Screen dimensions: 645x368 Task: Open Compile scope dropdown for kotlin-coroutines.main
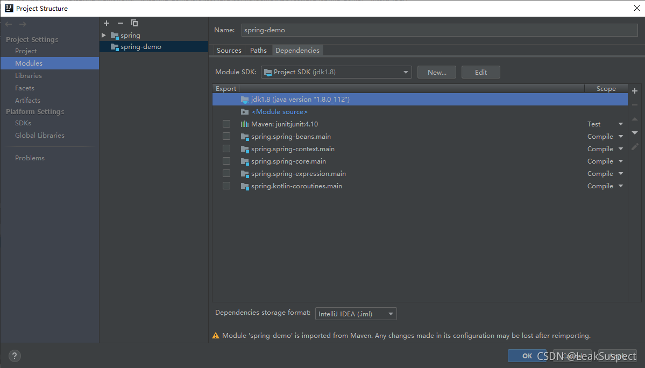(621, 186)
